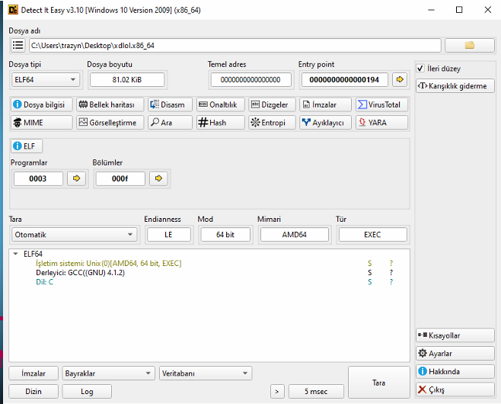The width and height of the screenshot is (501, 404).
Task: Open the VirusTotal lookup
Action: (x=381, y=104)
